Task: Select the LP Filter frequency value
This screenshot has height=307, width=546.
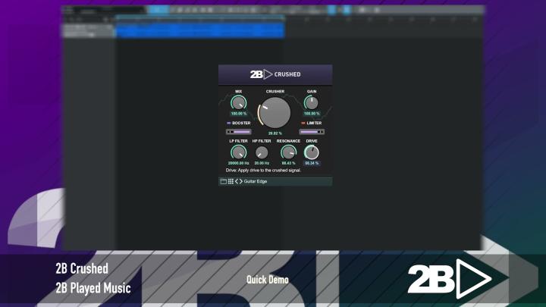Action: coord(239,163)
